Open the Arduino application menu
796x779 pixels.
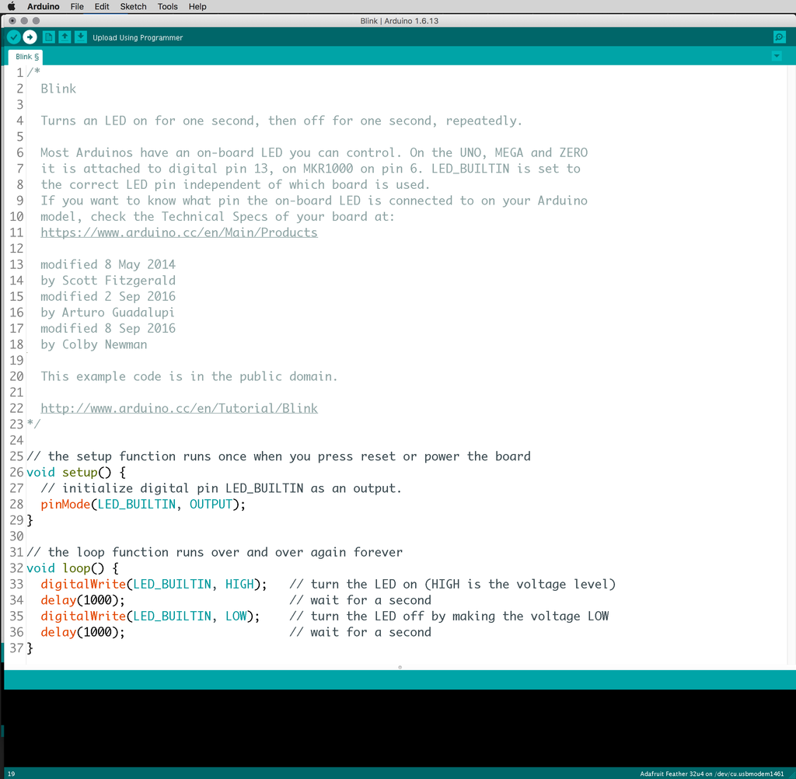(x=44, y=6)
